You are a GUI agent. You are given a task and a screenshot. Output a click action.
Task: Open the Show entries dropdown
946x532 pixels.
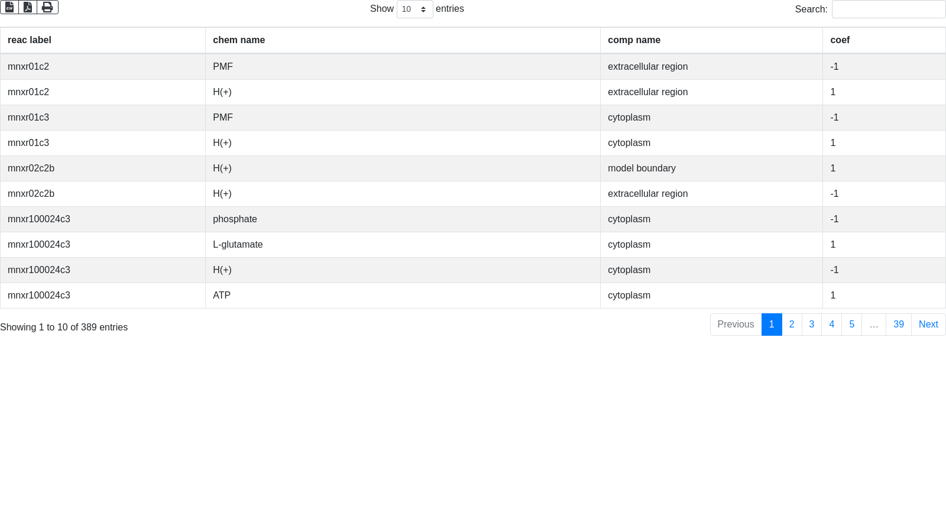coord(414,9)
